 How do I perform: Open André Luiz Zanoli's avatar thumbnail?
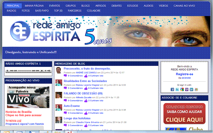tap(59, 70)
